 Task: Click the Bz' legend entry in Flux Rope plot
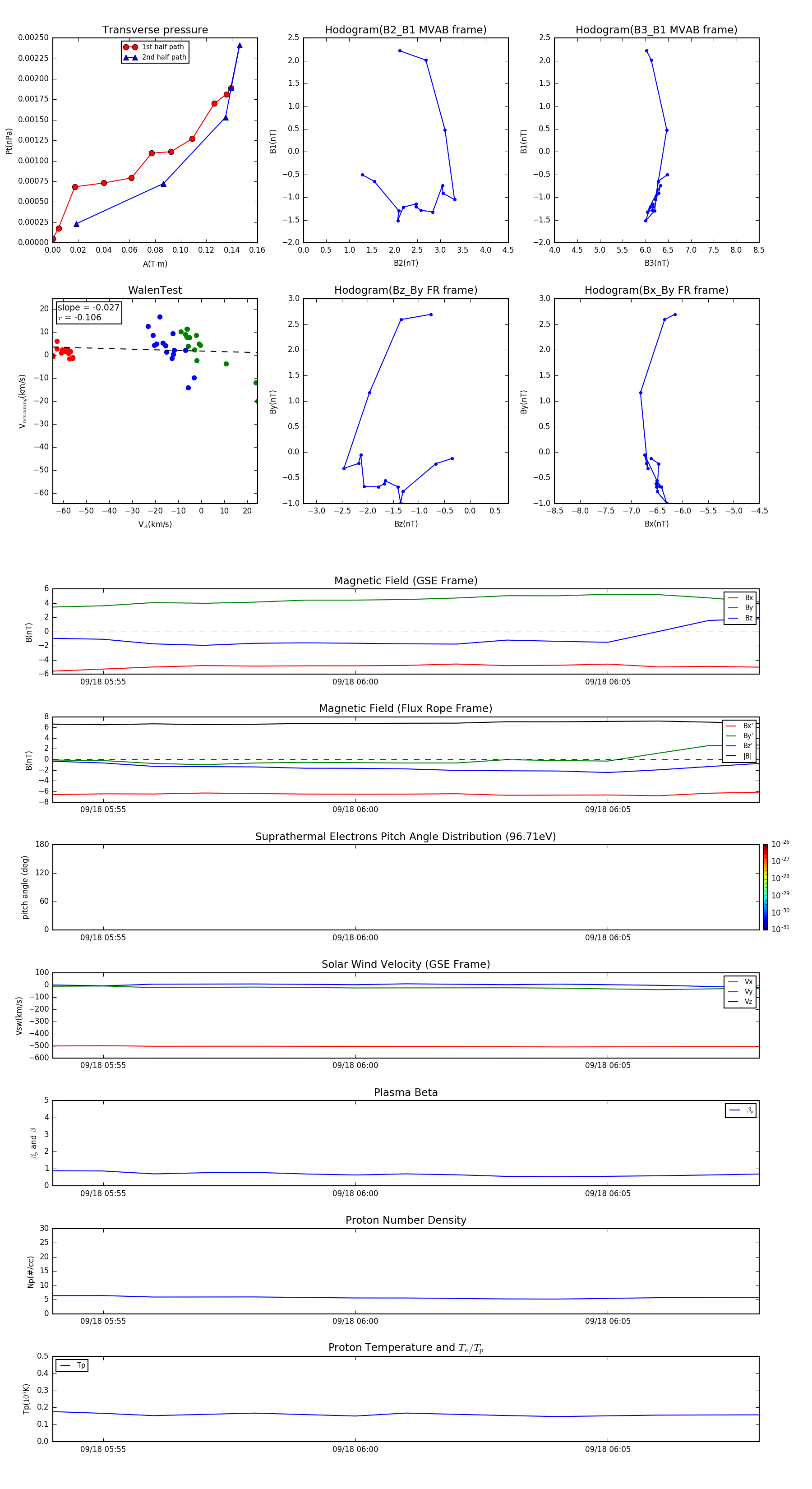(x=740, y=746)
